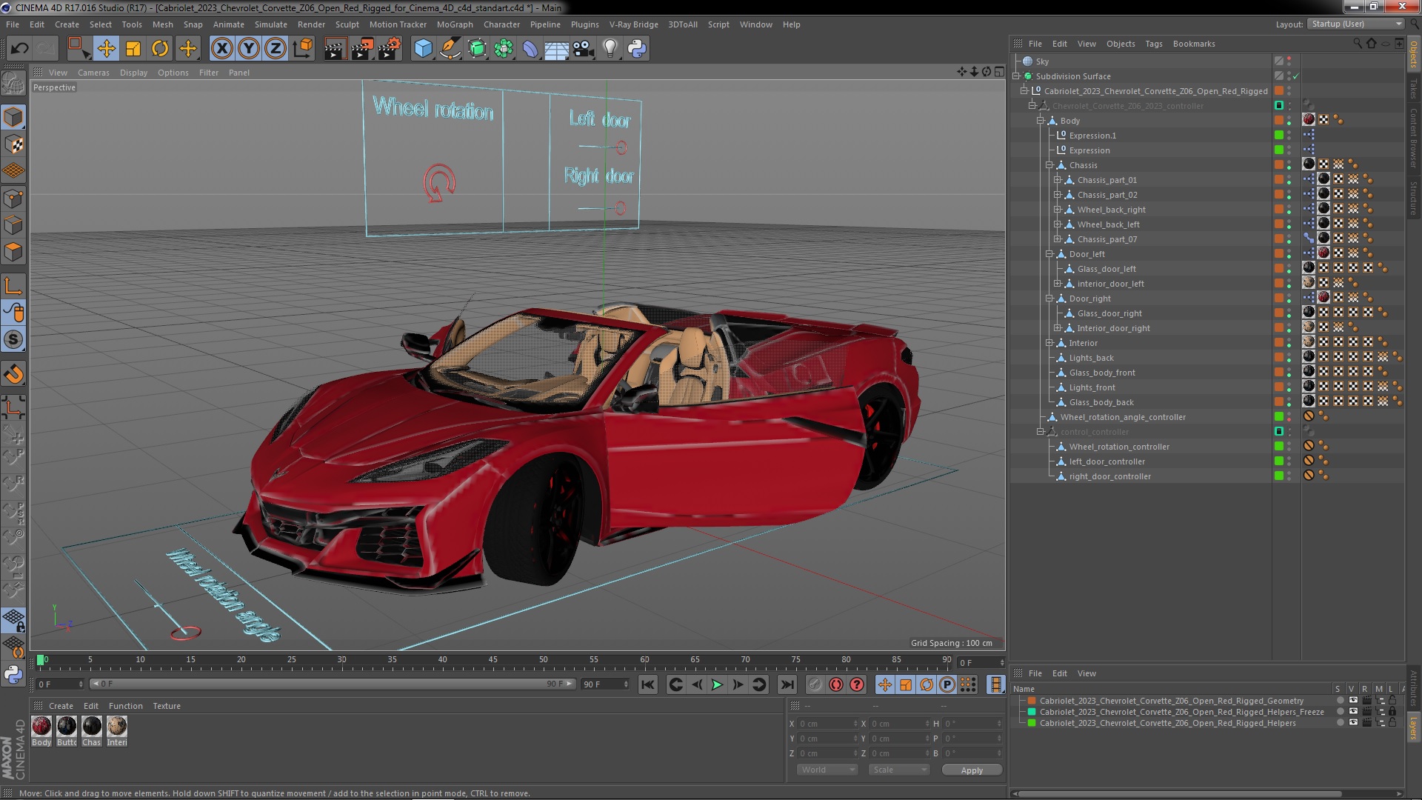Add a Light bulb object icon

pos(610,49)
